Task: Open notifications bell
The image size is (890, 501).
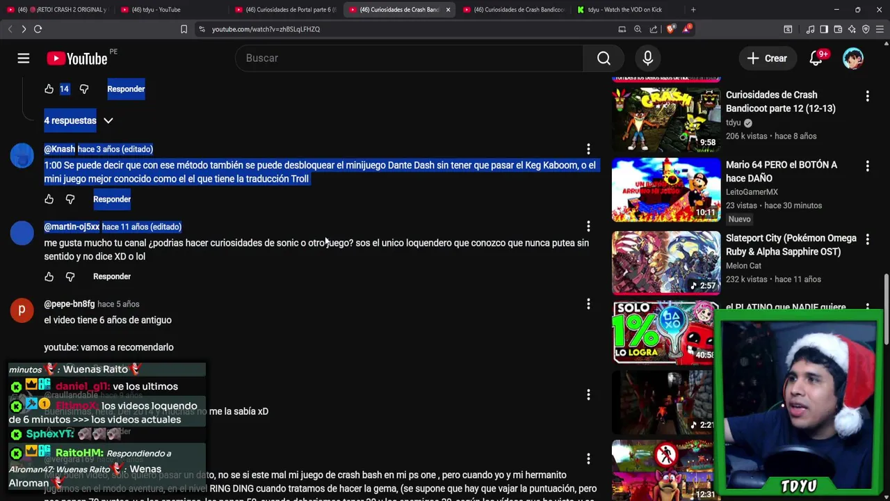Action: pos(816,58)
